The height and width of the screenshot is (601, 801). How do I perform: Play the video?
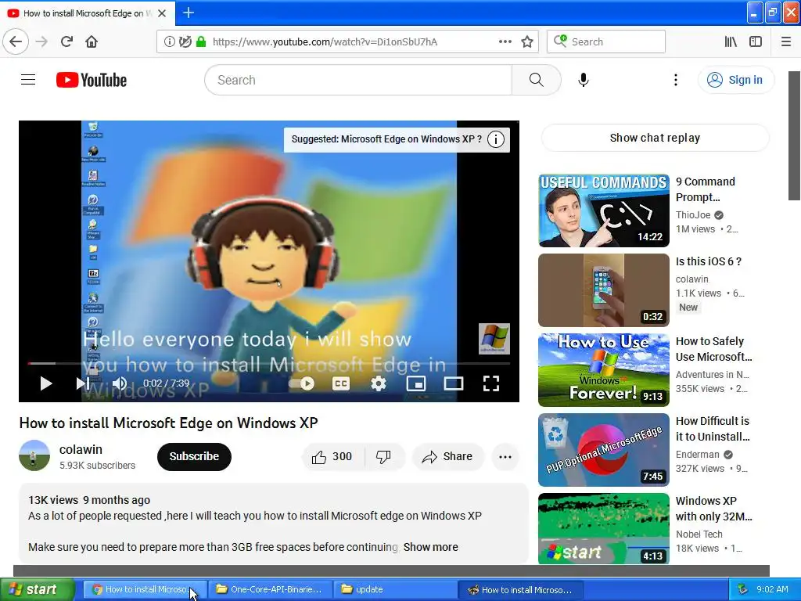(x=46, y=383)
